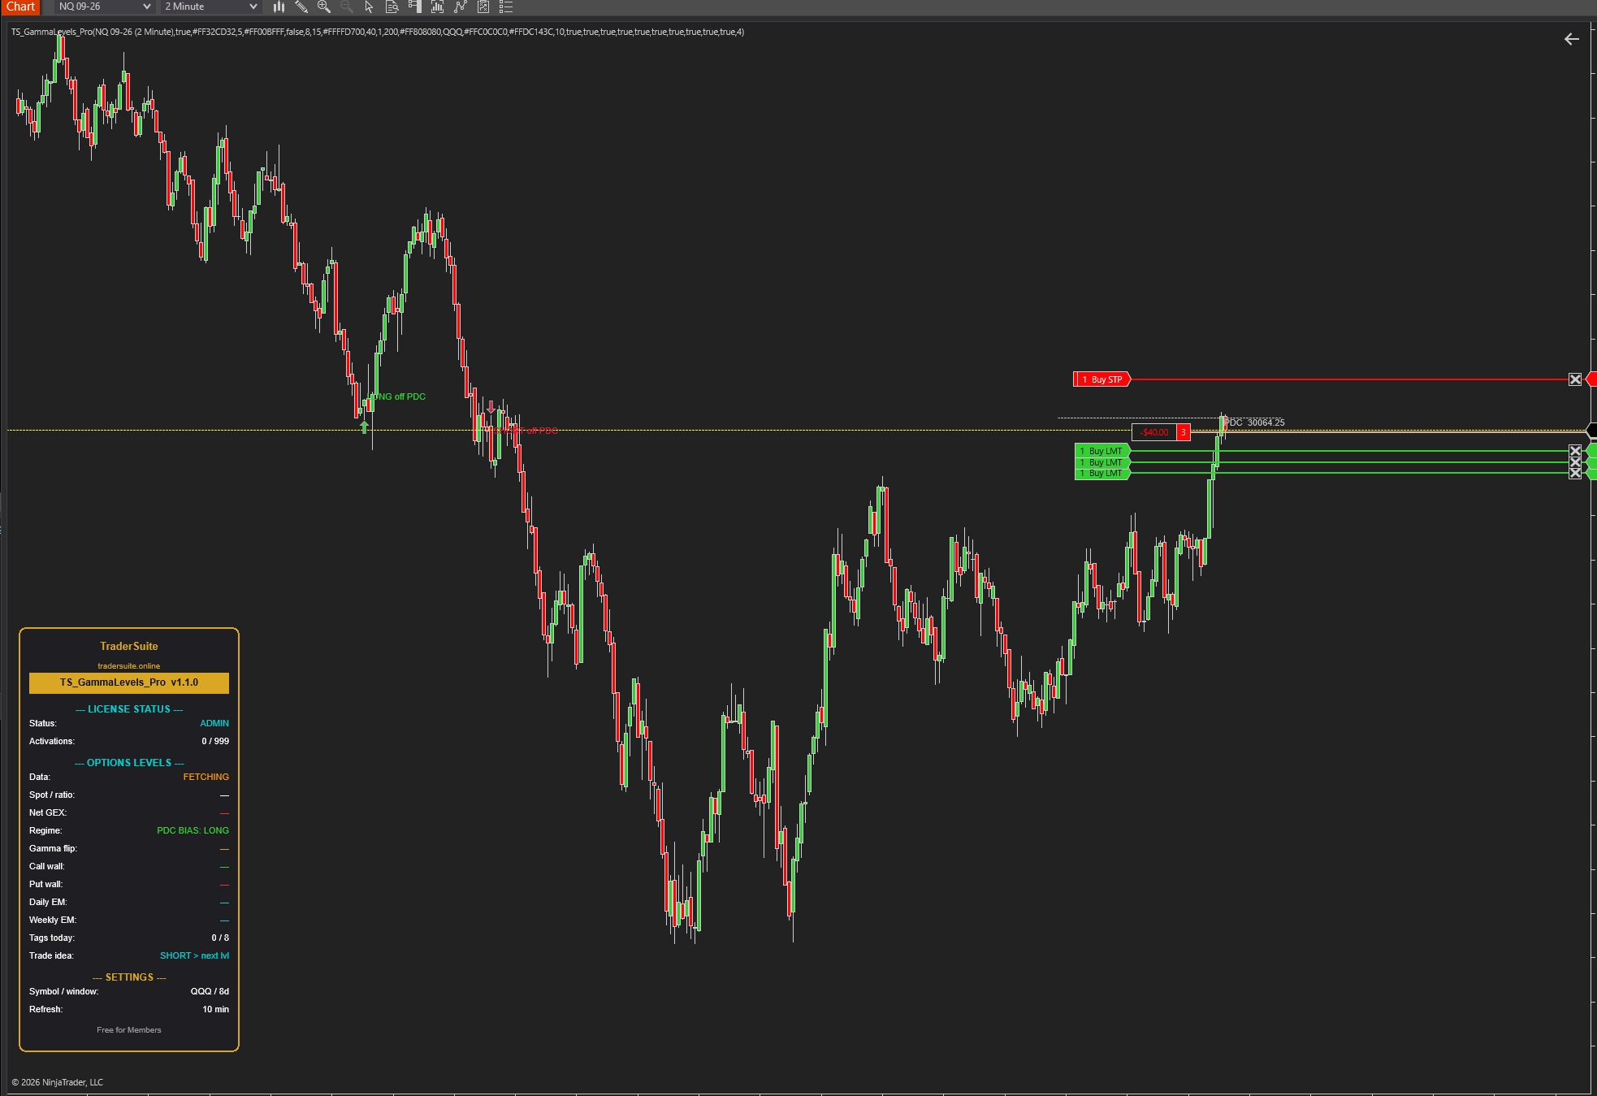Image resolution: width=1597 pixels, height=1096 pixels.
Task: Select the Chart tab
Action: click(20, 6)
